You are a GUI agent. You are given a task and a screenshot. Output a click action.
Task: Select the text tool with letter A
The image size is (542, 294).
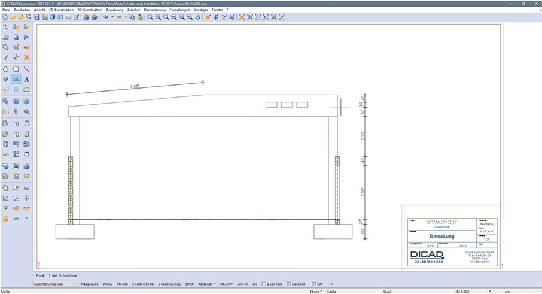(26, 79)
